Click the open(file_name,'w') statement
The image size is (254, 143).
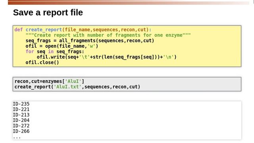click(x=71, y=46)
